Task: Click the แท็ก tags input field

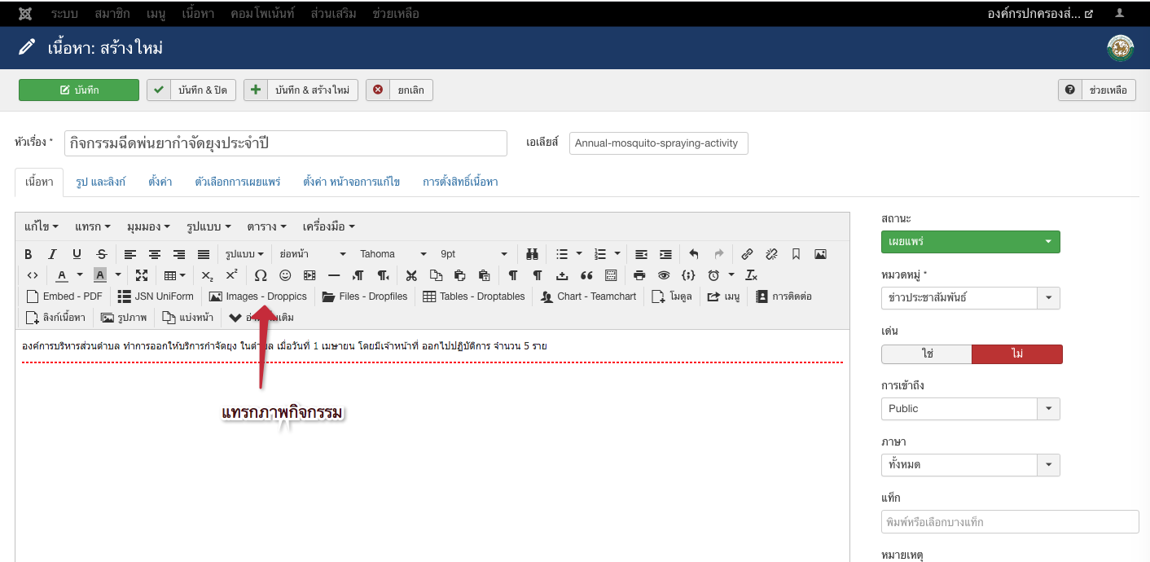Action: click(1010, 521)
